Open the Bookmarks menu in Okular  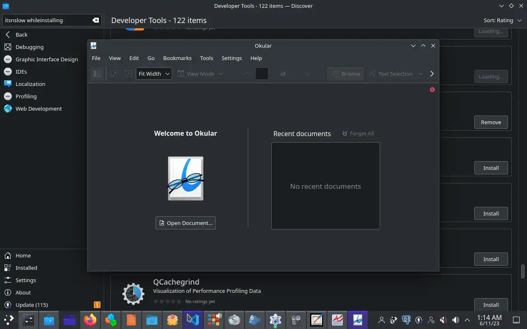177,58
